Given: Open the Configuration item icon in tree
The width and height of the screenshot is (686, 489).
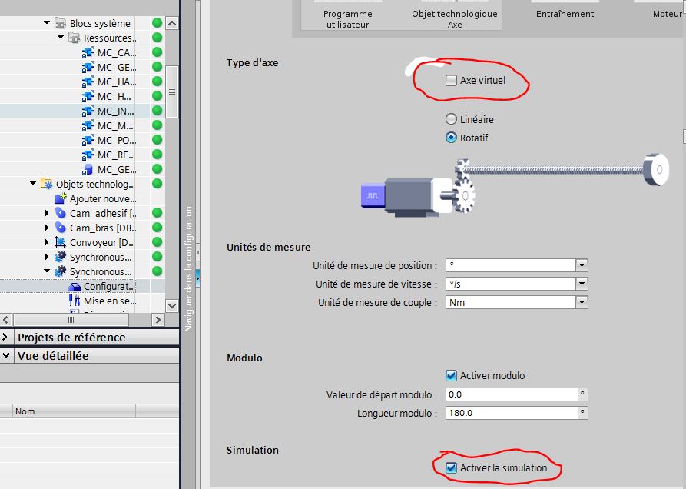Looking at the screenshot, I should 75,287.
